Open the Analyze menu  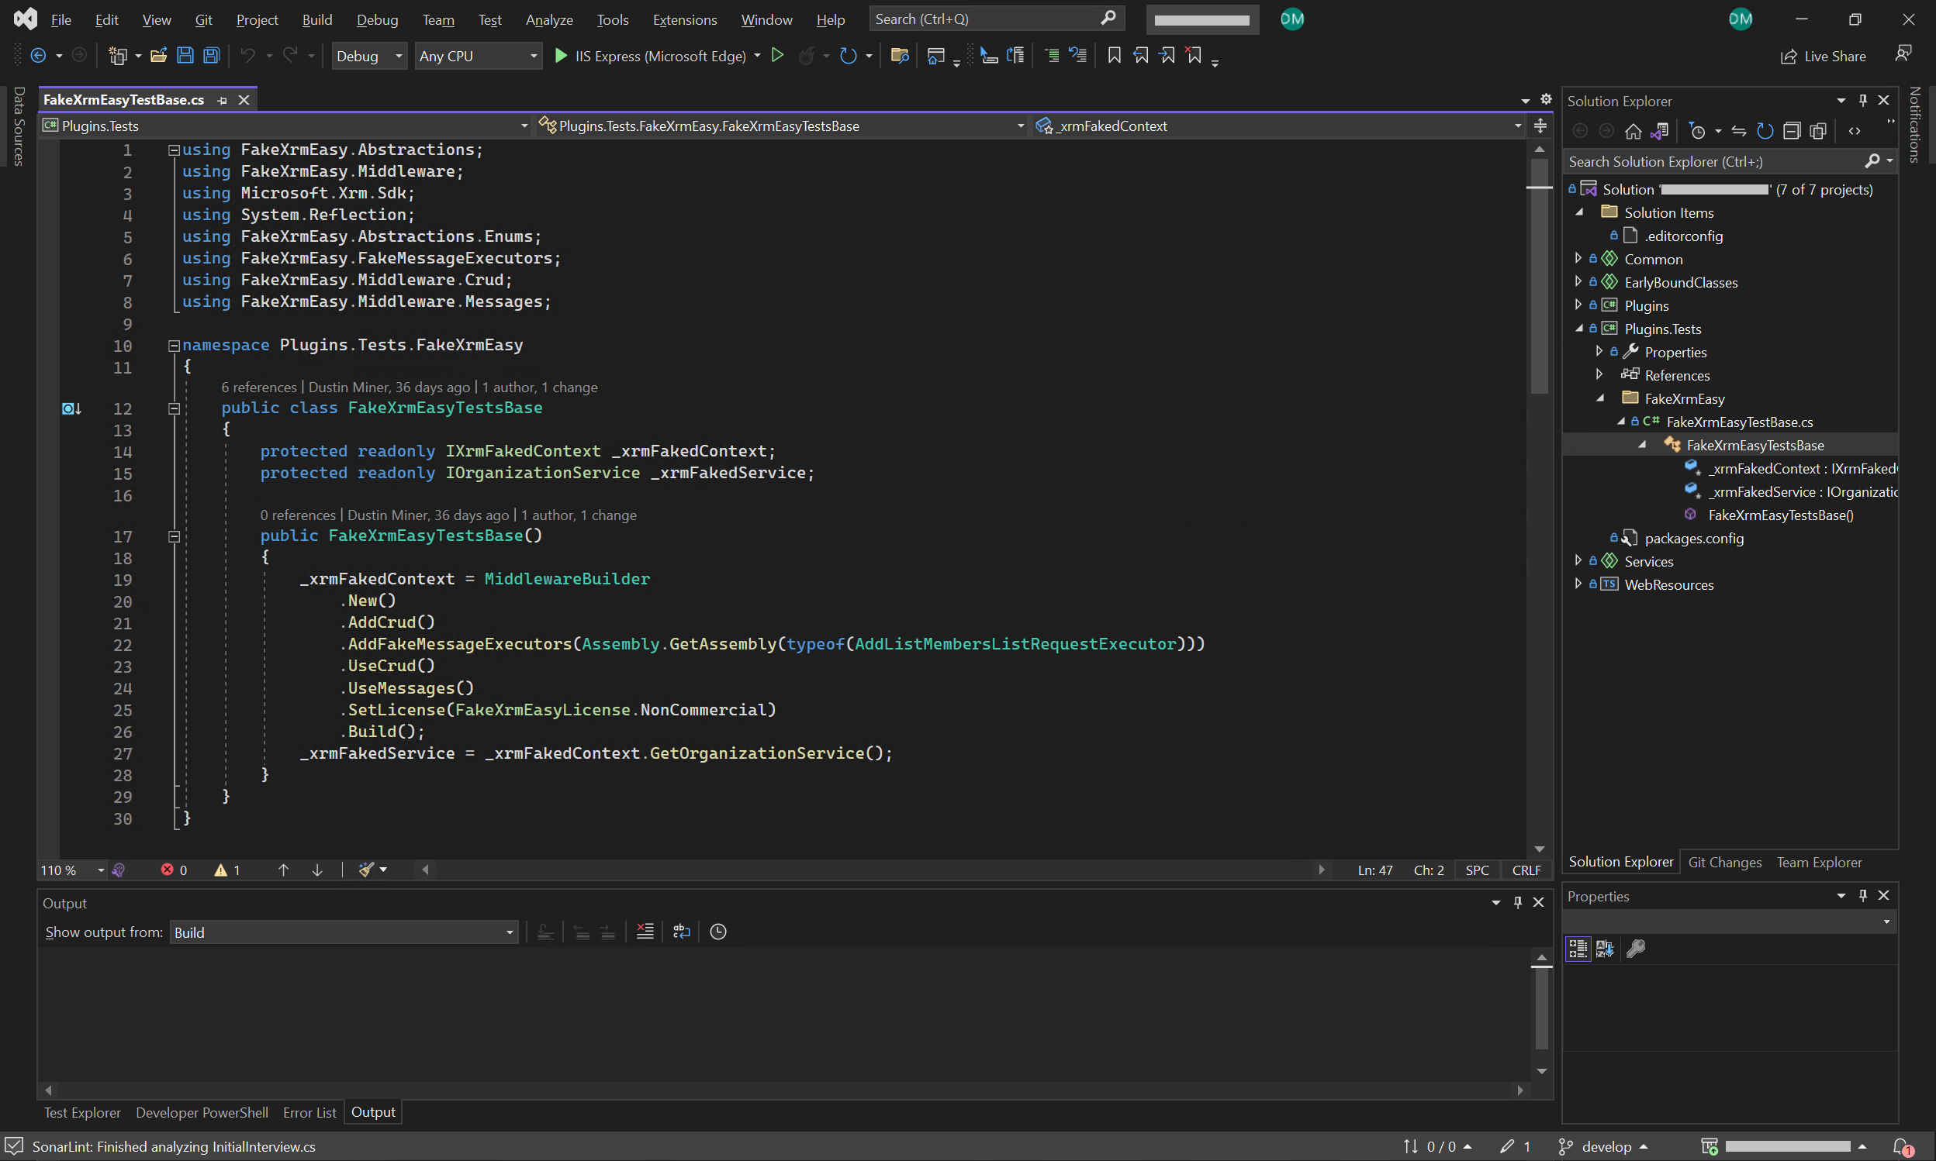click(x=549, y=19)
